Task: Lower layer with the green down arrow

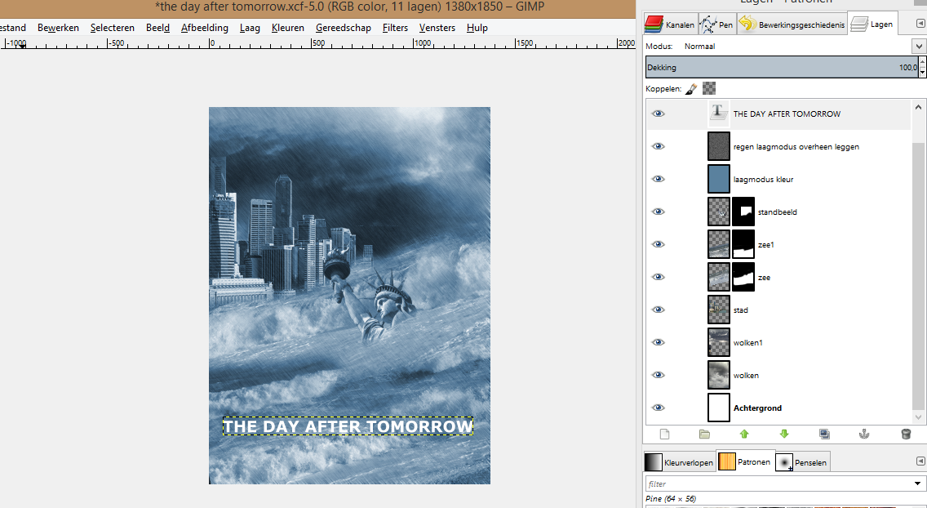Action: click(x=784, y=434)
